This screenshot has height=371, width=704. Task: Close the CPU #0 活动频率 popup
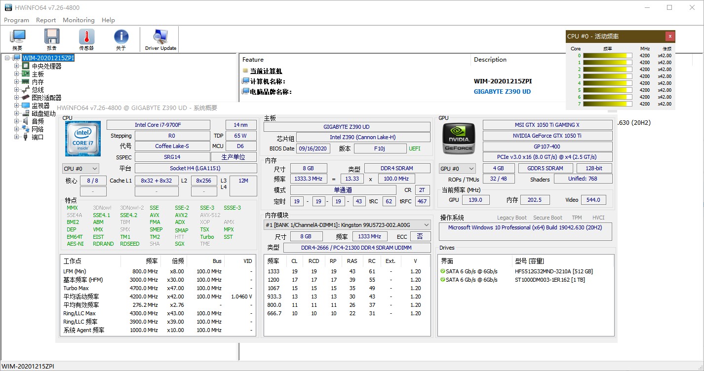click(669, 36)
